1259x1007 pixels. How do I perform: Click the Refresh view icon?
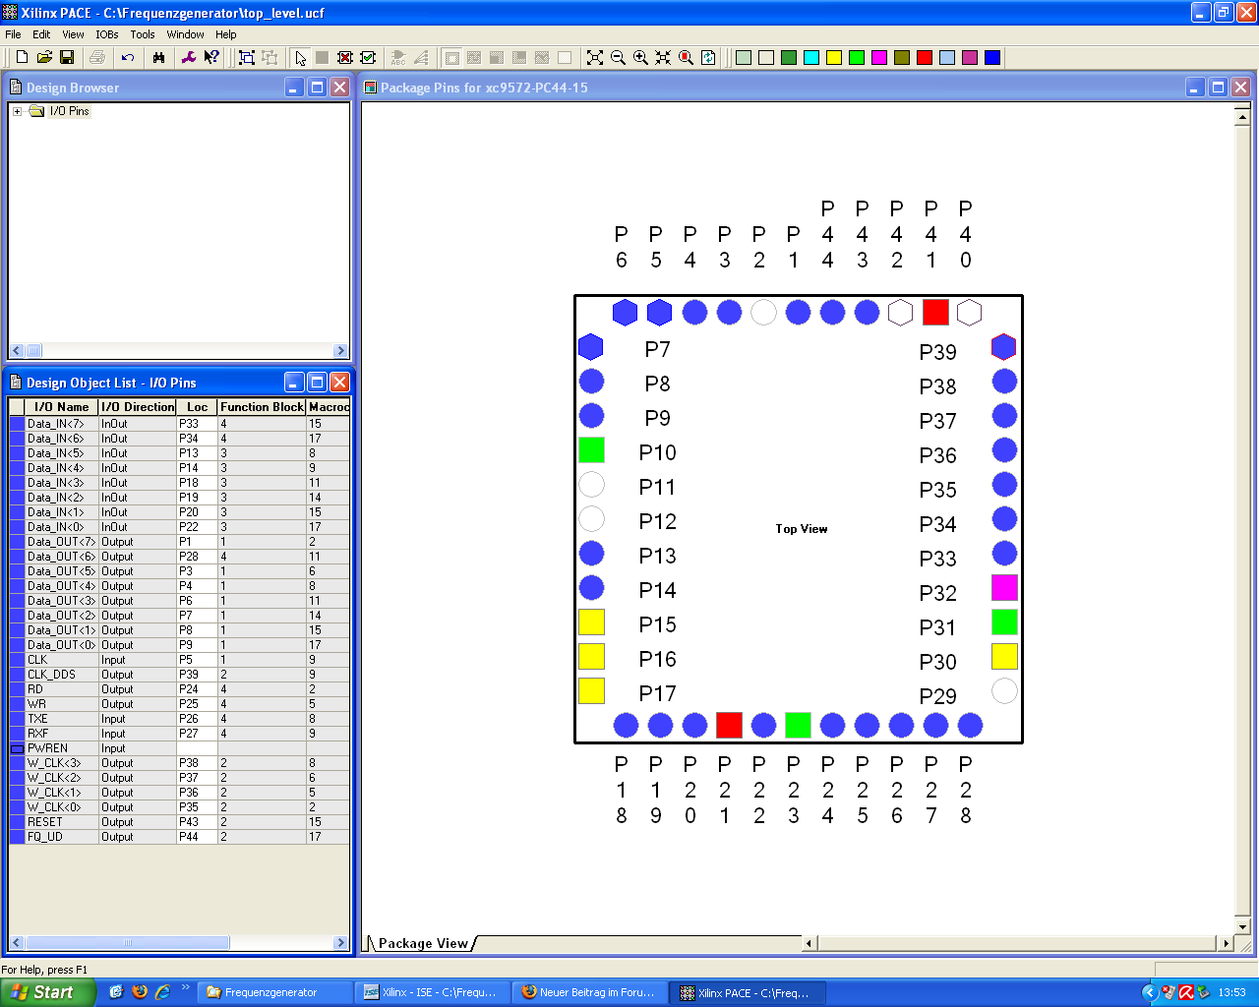click(708, 58)
